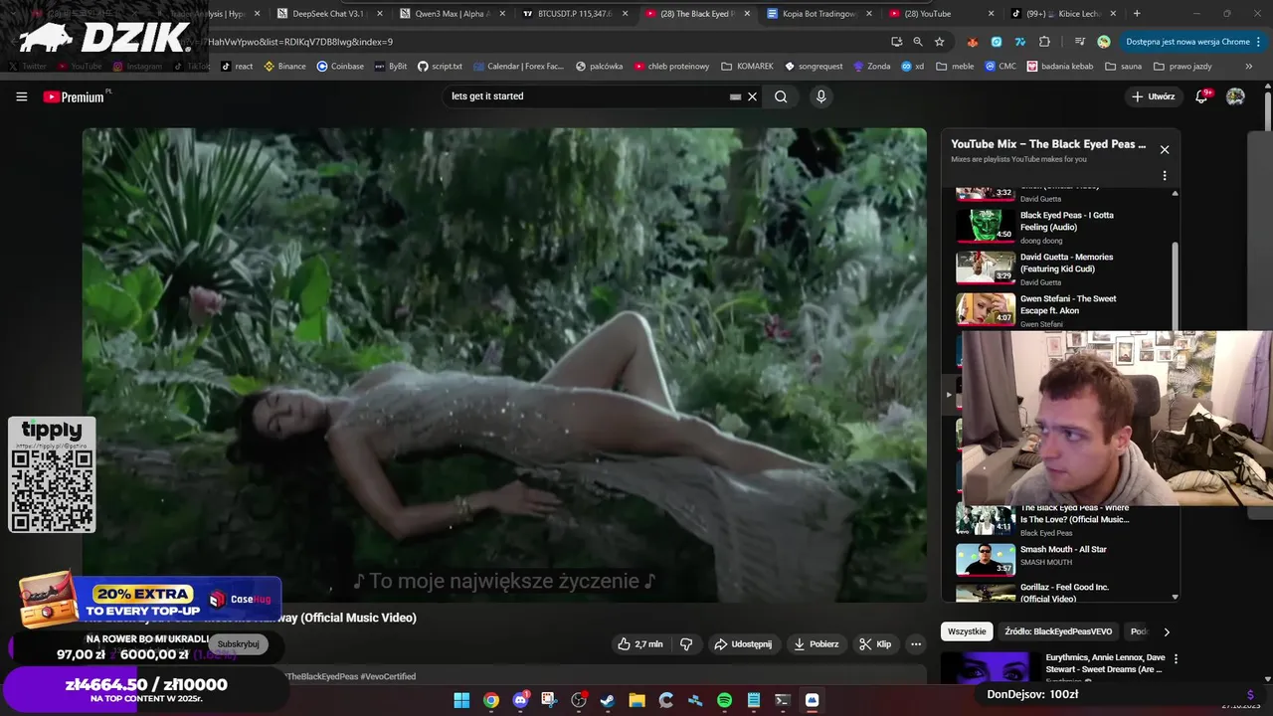Show the on-screen keyboard icon in search
This screenshot has width=1273, height=716.
[735, 96]
